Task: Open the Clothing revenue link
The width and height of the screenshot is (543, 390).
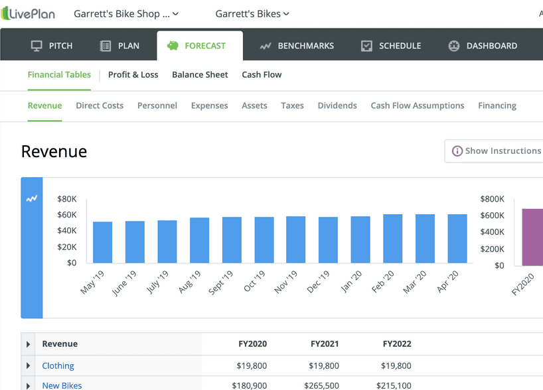Action: coord(58,365)
